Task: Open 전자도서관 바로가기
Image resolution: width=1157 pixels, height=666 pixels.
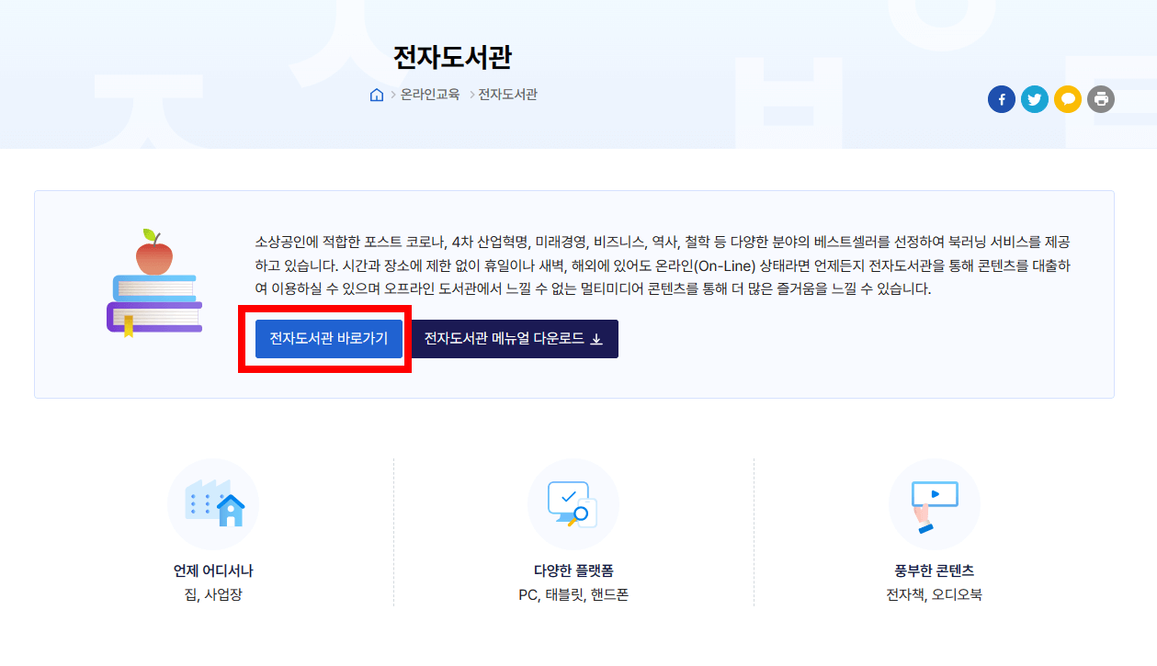Action: pos(327,339)
